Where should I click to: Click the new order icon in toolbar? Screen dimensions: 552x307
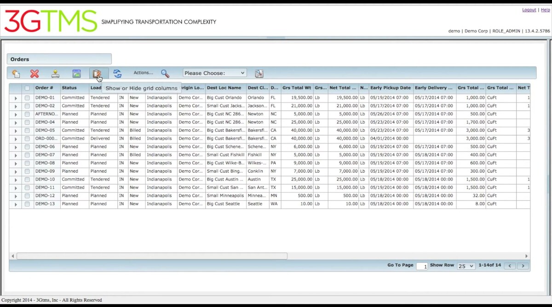click(16, 74)
